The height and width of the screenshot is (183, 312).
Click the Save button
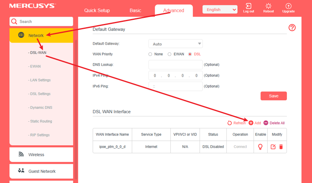[x=273, y=96]
